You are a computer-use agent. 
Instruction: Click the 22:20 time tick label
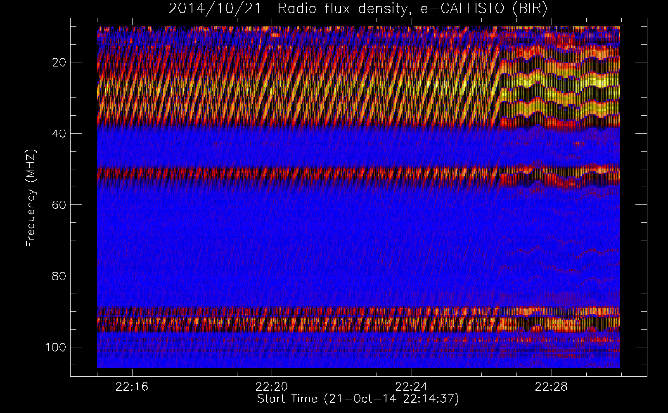point(272,387)
